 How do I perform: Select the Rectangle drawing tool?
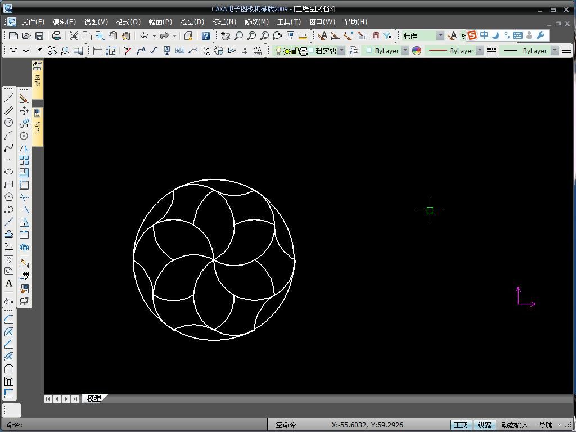click(9, 184)
